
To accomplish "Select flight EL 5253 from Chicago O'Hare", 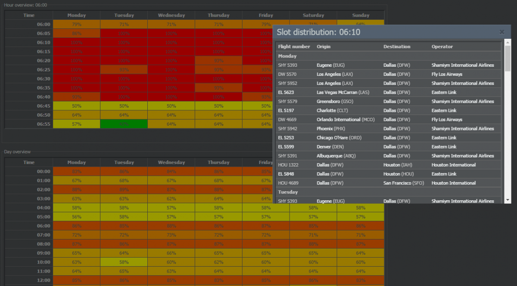I will (388, 138).
